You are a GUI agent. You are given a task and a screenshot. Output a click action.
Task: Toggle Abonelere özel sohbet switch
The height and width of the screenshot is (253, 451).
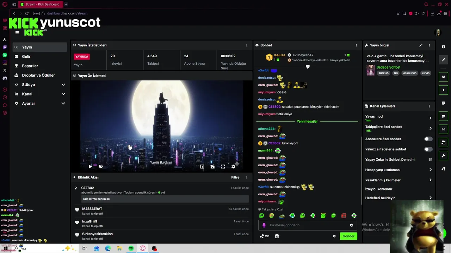[x=428, y=139]
